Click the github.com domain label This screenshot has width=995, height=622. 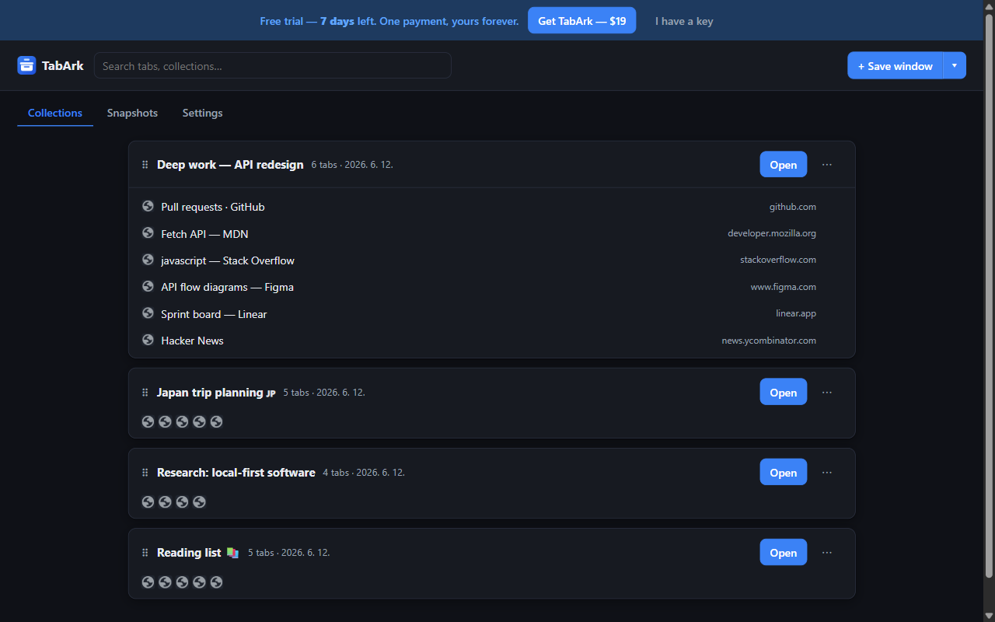tap(793, 207)
